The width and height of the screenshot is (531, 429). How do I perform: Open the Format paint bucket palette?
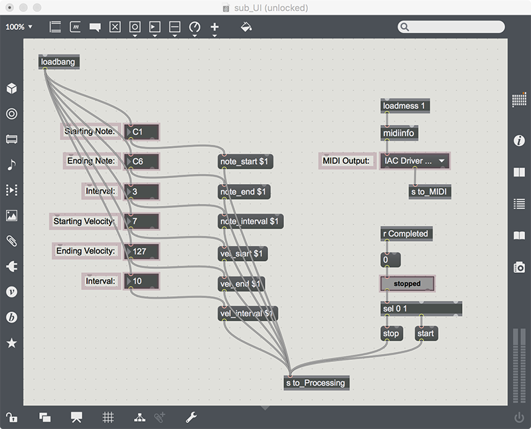(x=246, y=27)
